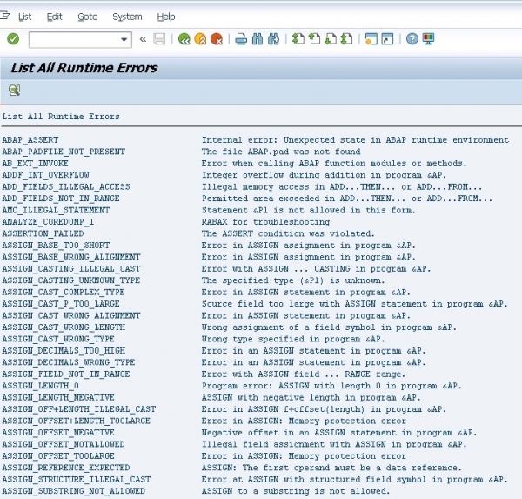
Task: Open the List menu
Action: click(x=24, y=17)
